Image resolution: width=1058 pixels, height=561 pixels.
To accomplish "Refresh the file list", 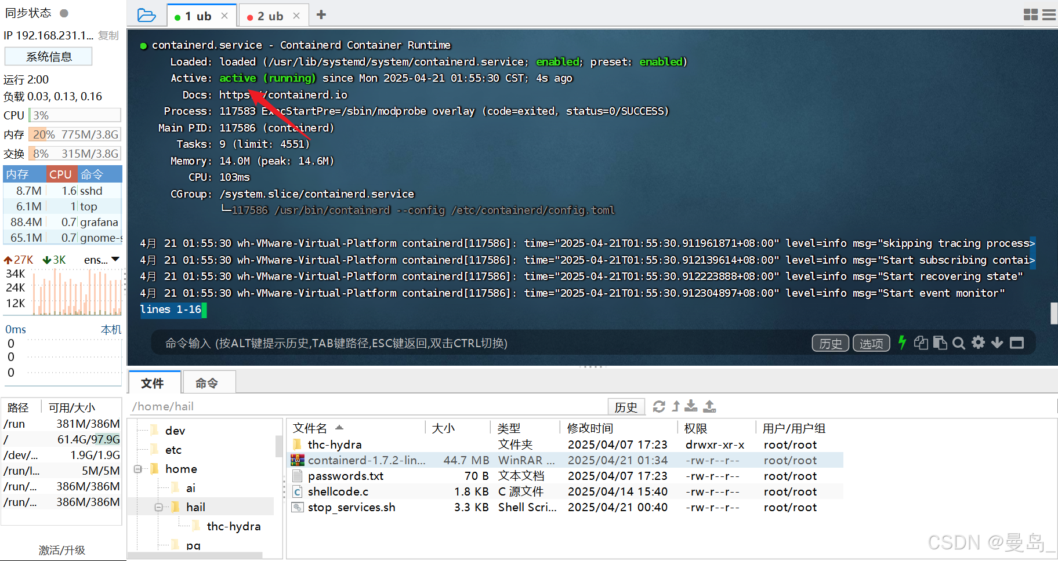I will (x=659, y=406).
